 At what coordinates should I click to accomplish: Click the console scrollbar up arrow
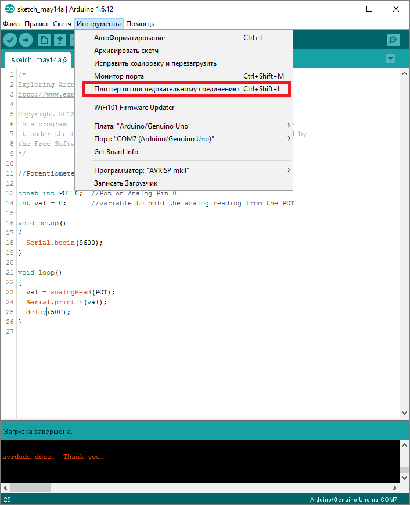(405, 445)
